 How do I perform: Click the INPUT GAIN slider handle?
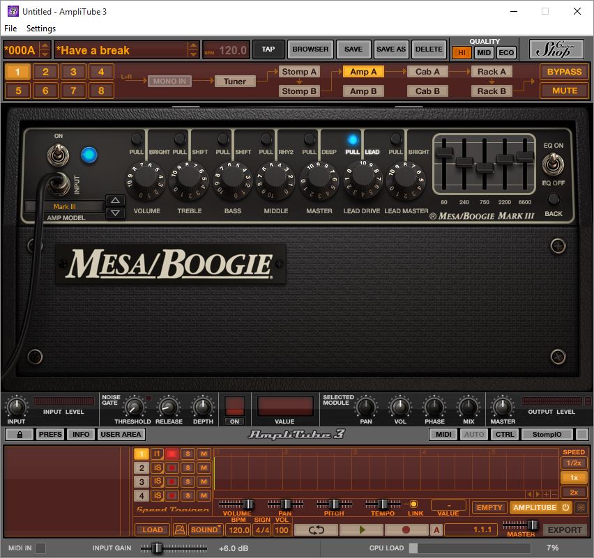tap(157, 548)
